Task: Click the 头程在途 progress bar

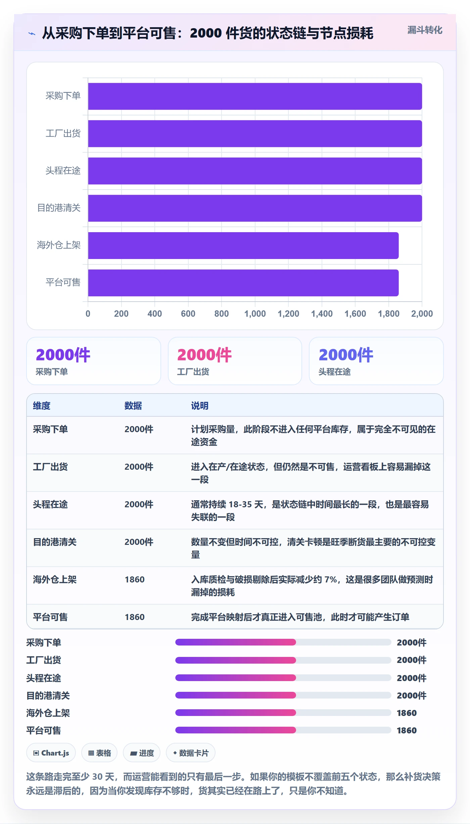Action: [x=283, y=678]
